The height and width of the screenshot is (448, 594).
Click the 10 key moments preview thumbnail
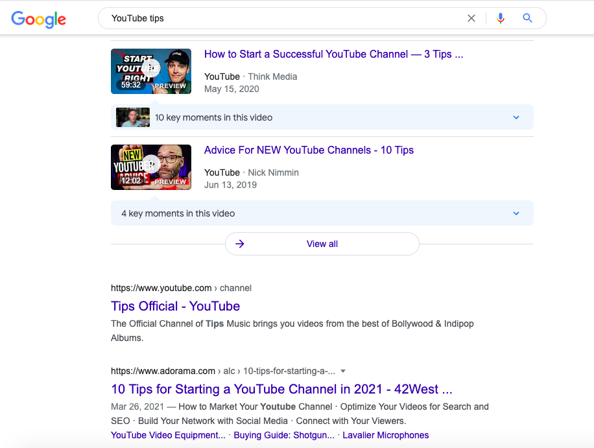pyautogui.click(x=132, y=117)
